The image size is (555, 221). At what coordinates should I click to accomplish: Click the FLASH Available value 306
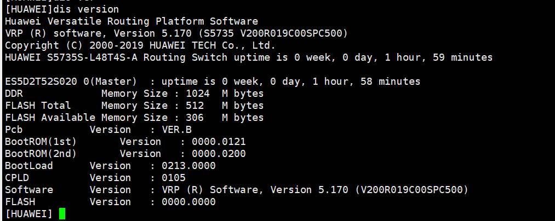pos(194,118)
